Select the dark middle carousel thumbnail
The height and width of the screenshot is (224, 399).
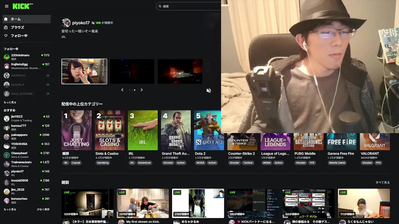point(132,71)
